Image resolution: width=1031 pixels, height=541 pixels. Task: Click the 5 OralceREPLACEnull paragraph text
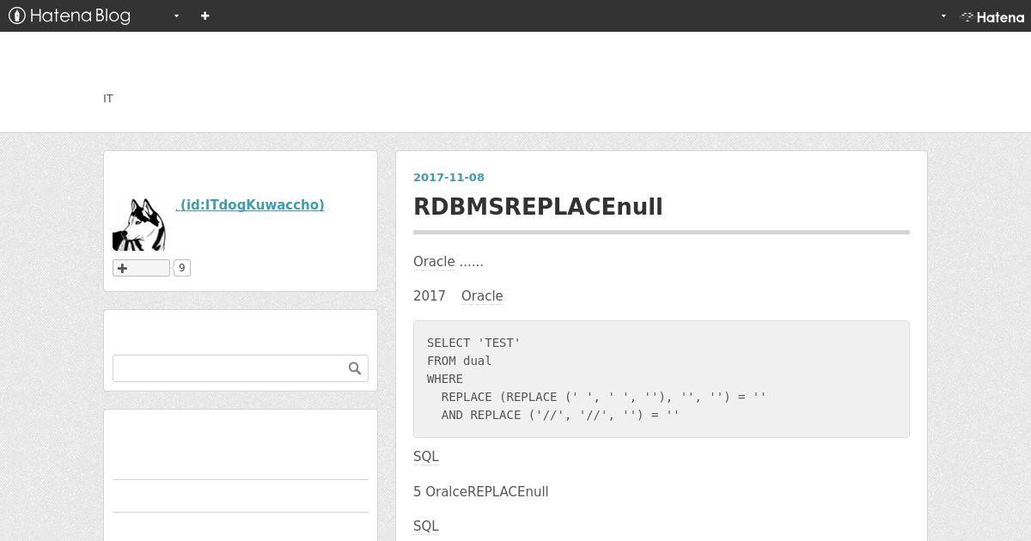point(480,492)
